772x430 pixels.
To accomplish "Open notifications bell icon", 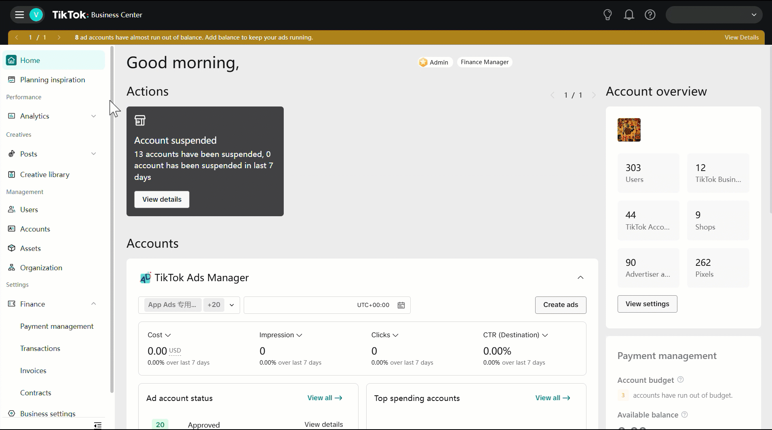I will 629,15.
